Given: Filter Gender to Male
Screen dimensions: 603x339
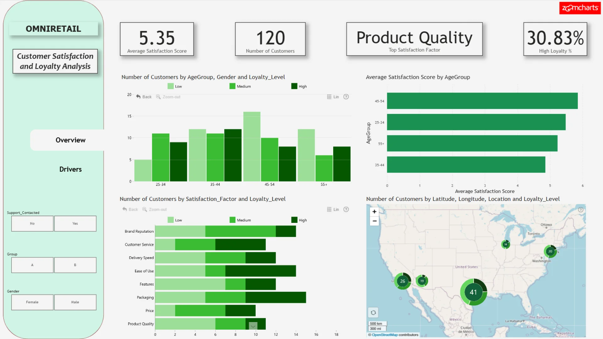Looking at the screenshot, I should 75,302.
